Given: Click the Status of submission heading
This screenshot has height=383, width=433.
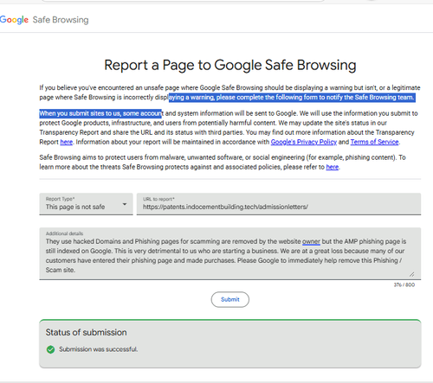Looking at the screenshot, I should coord(86,332).
